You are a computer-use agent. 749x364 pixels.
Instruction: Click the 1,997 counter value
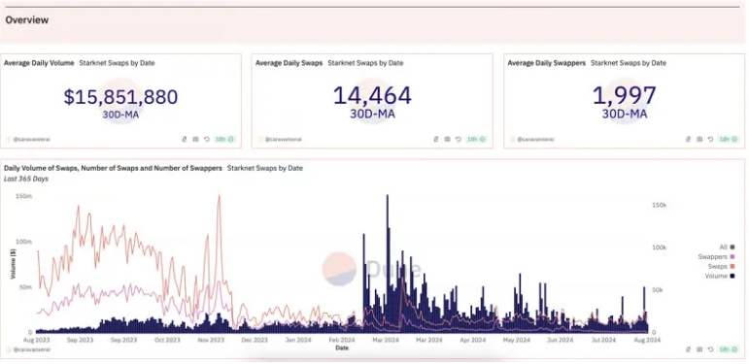625,95
